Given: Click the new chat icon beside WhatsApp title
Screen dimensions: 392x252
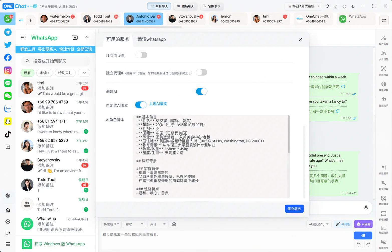Looking at the screenshot, I should click(75, 38).
